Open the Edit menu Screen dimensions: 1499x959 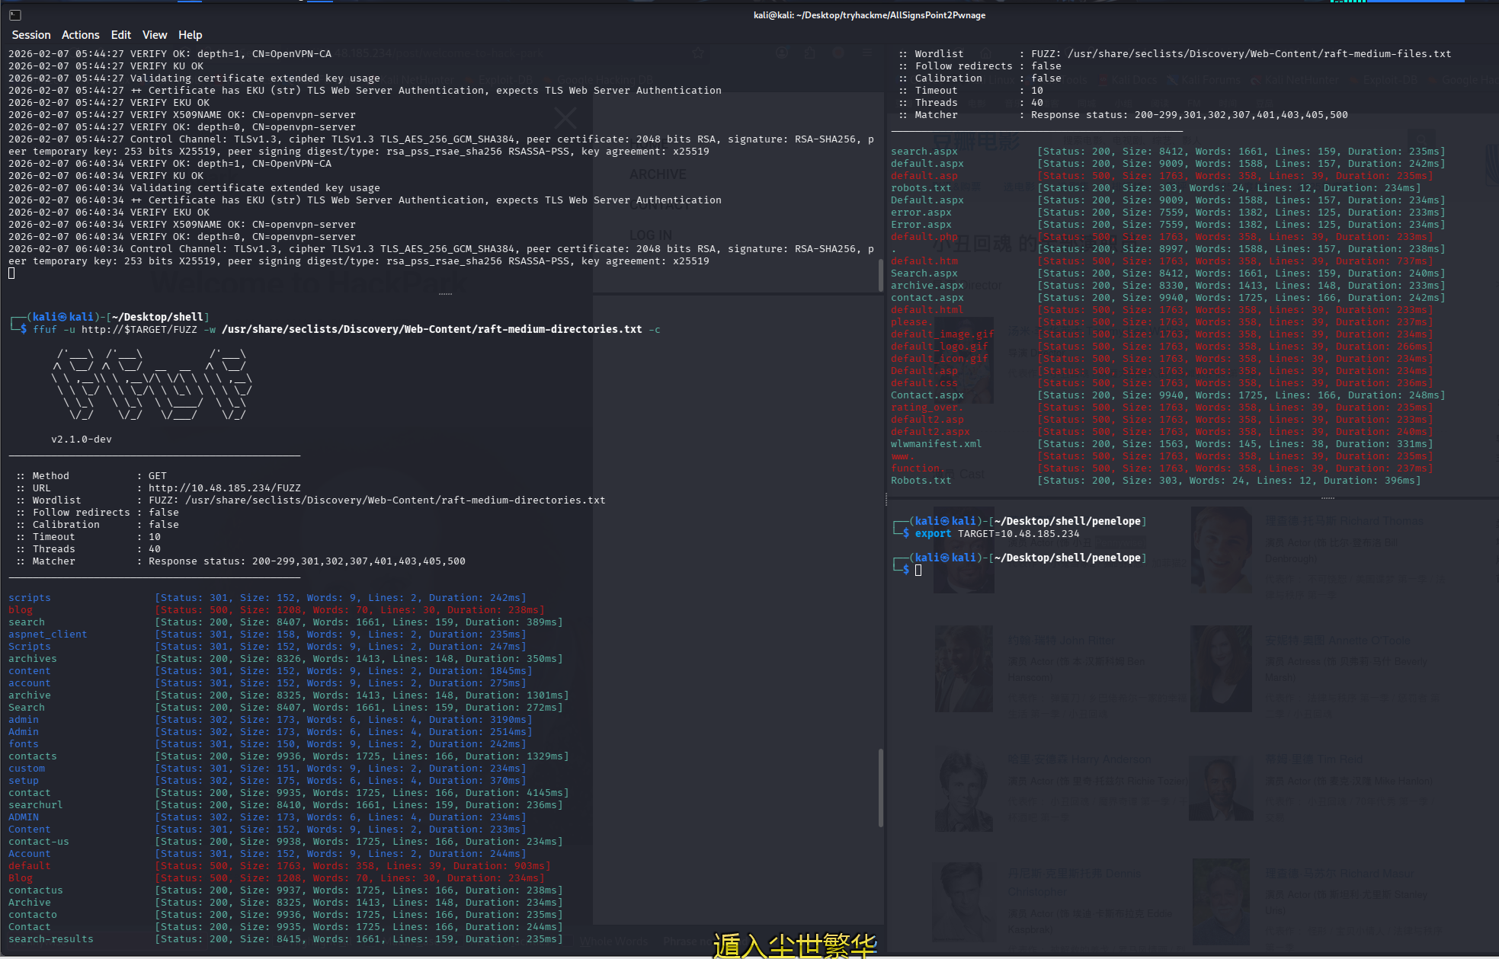pyautogui.click(x=120, y=35)
